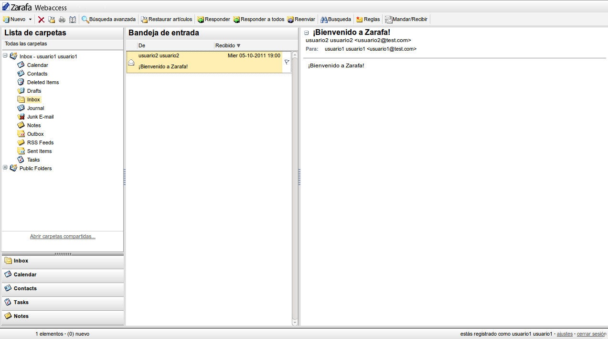The height and width of the screenshot is (339, 608).
Task: Select Public Folders in tree
Action: (35, 168)
